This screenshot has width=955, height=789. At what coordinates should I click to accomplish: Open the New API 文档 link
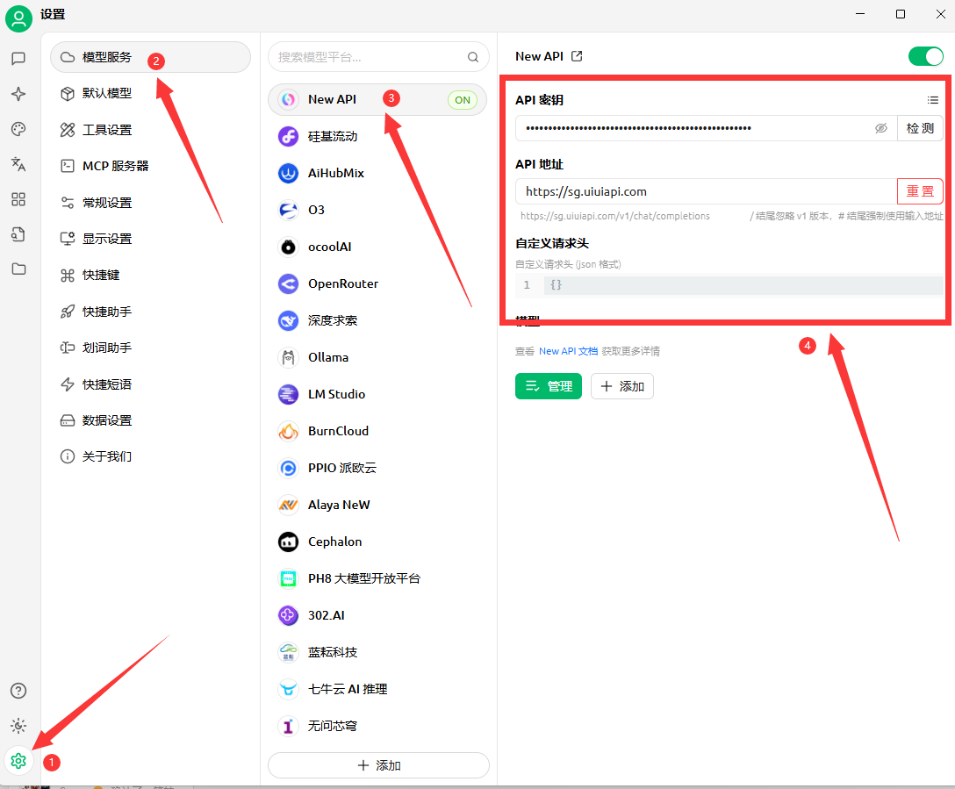pyautogui.click(x=568, y=351)
